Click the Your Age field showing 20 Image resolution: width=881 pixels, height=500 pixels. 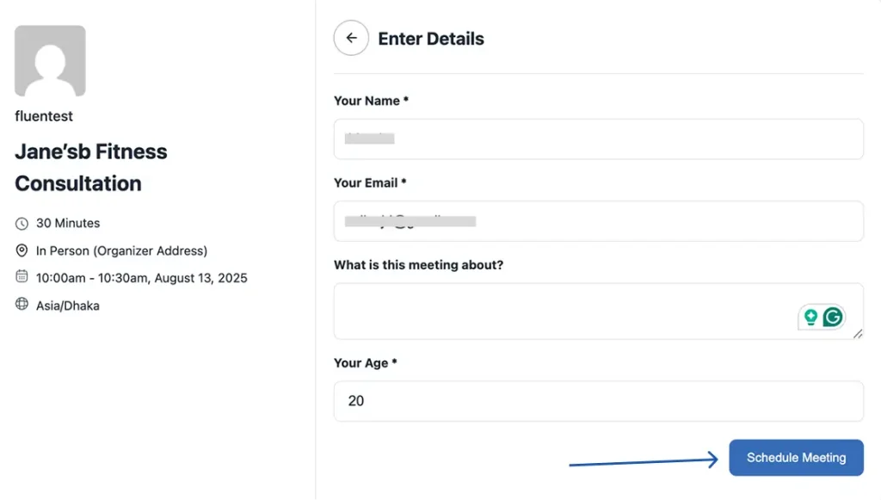pos(598,401)
